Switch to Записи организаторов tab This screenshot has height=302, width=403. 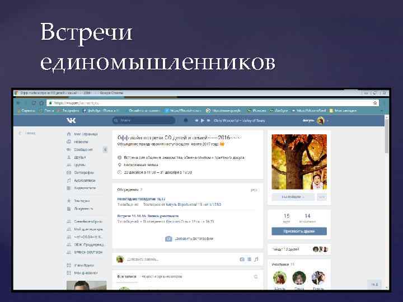point(162,277)
